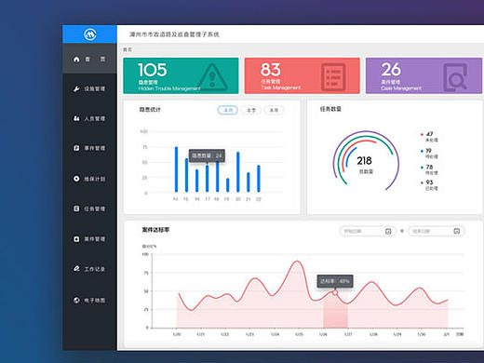Click checklist icon on red 83 card
The width and height of the screenshot is (484, 363).
click(333, 76)
